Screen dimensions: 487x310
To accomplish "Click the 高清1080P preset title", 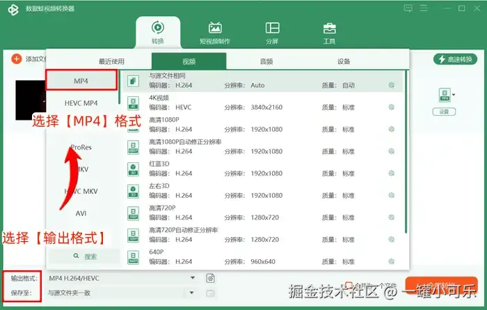I will pos(164,120).
